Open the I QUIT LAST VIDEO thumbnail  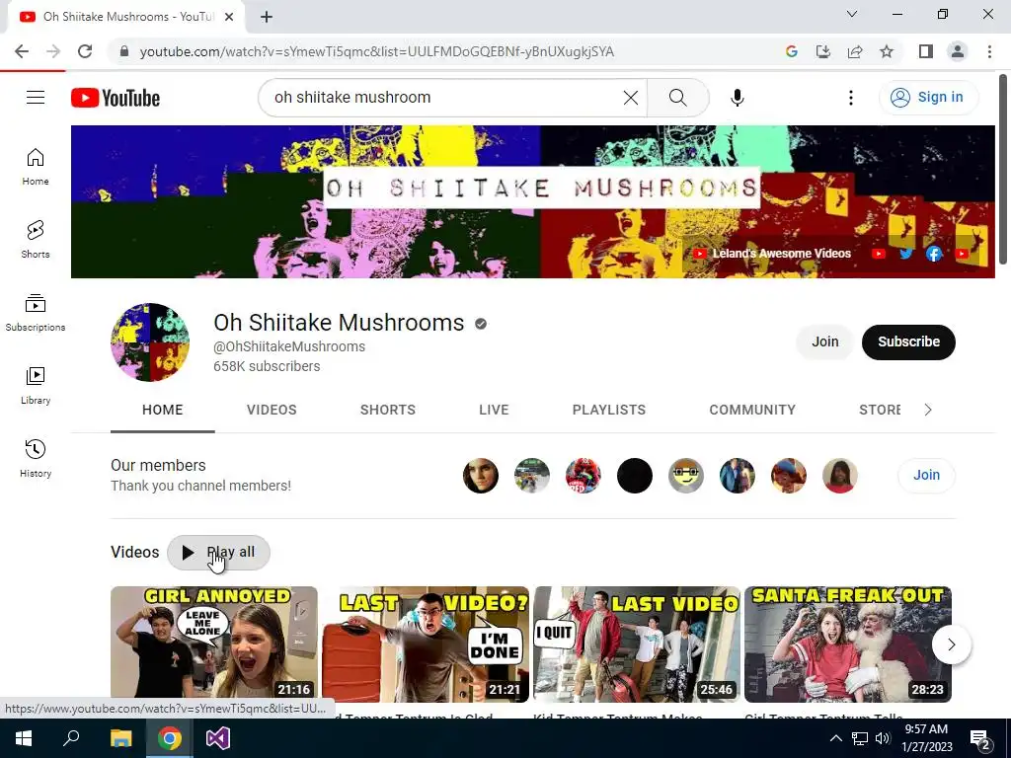point(637,644)
